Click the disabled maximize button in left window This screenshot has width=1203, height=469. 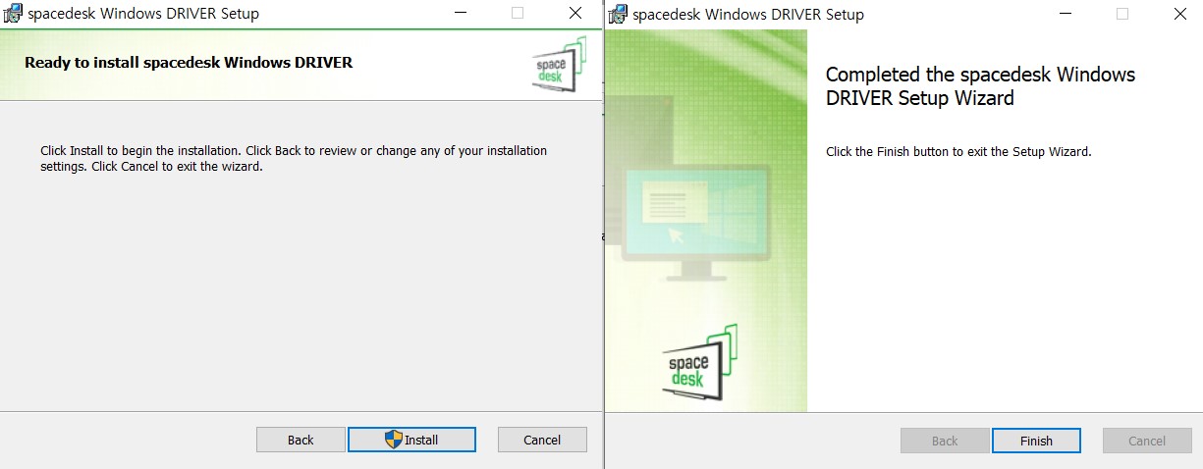(518, 14)
